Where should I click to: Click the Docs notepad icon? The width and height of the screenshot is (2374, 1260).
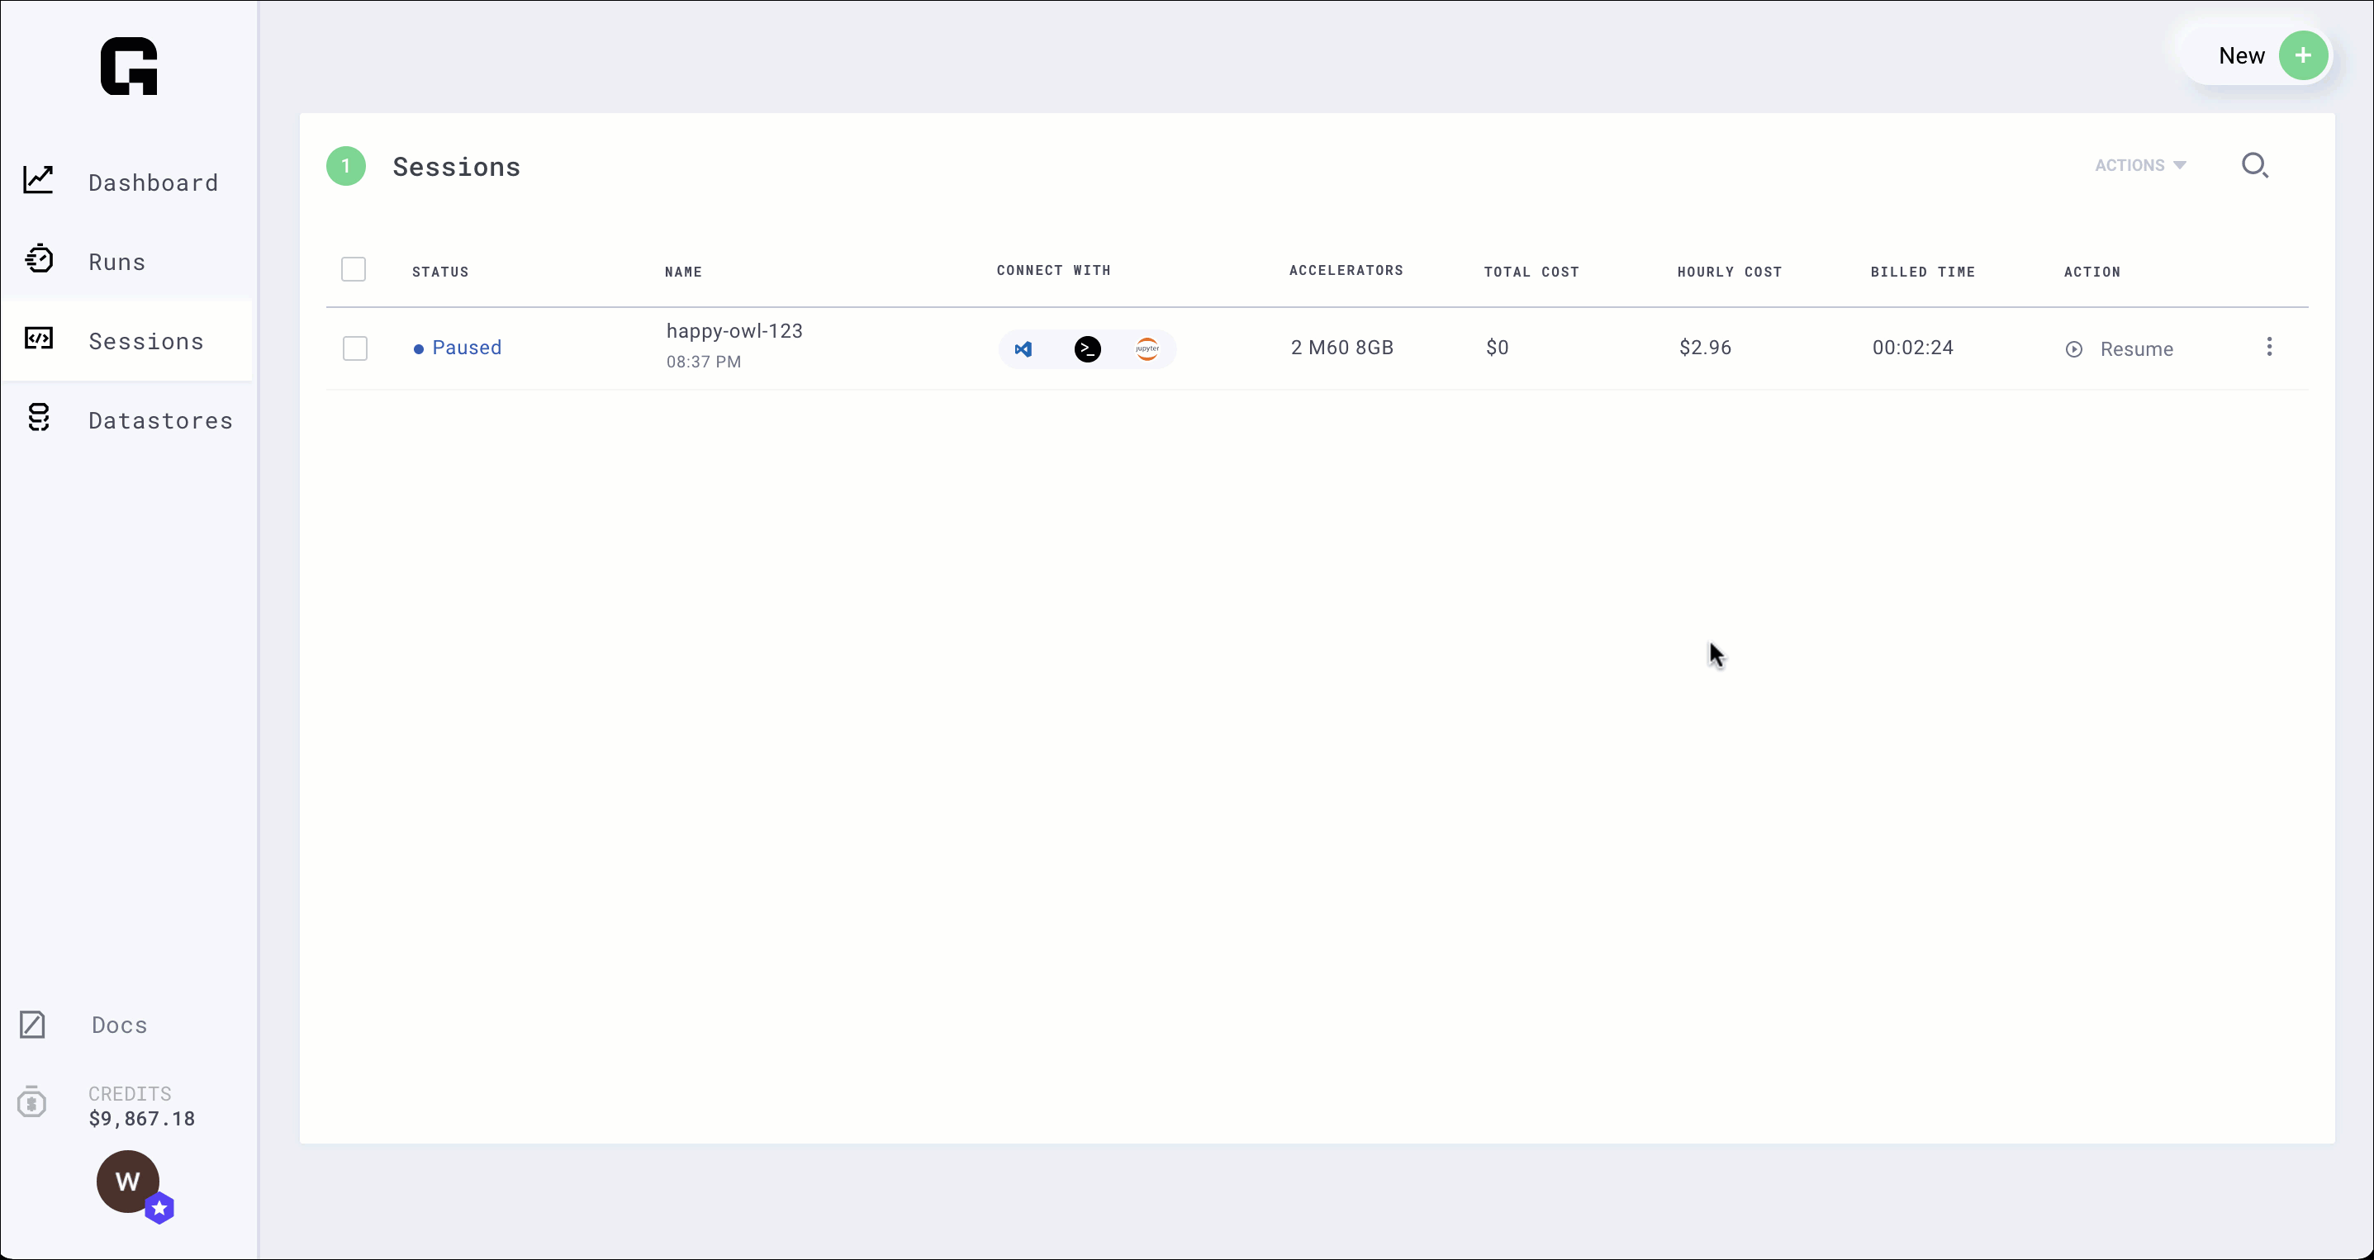32,1024
